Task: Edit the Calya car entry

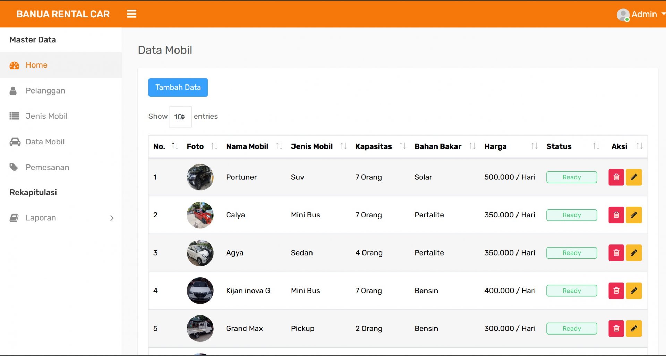Action: click(x=634, y=215)
